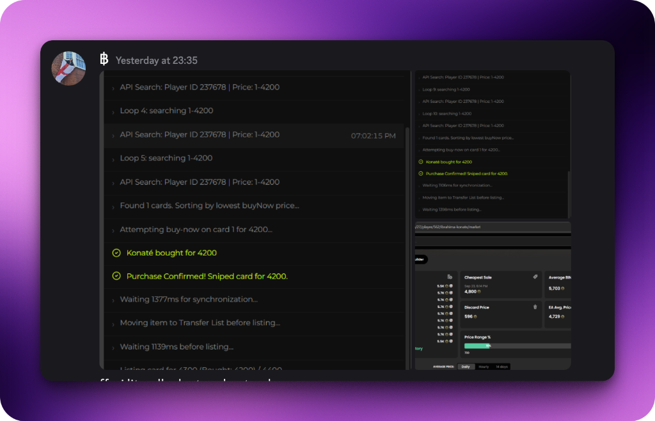
Task: Click the log entry timestamped 07:02:15 PM
Action: 254,135
